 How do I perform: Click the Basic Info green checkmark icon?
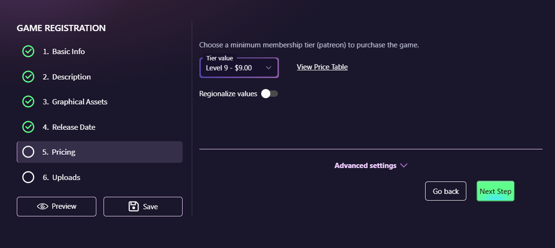pos(28,51)
